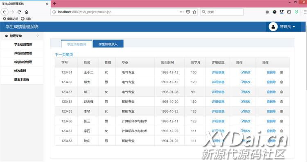The width and height of the screenshot is (307, 162).
Task: Close the 学生成绩管理系统 browser tab
Action: pyautogui.click(x=47, y=4)
